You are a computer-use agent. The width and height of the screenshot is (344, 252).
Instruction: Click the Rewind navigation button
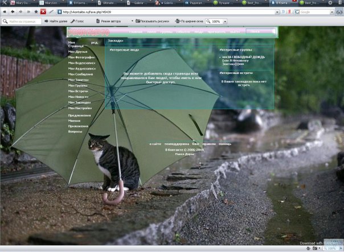pyautogui.click(x=5, y=12)
